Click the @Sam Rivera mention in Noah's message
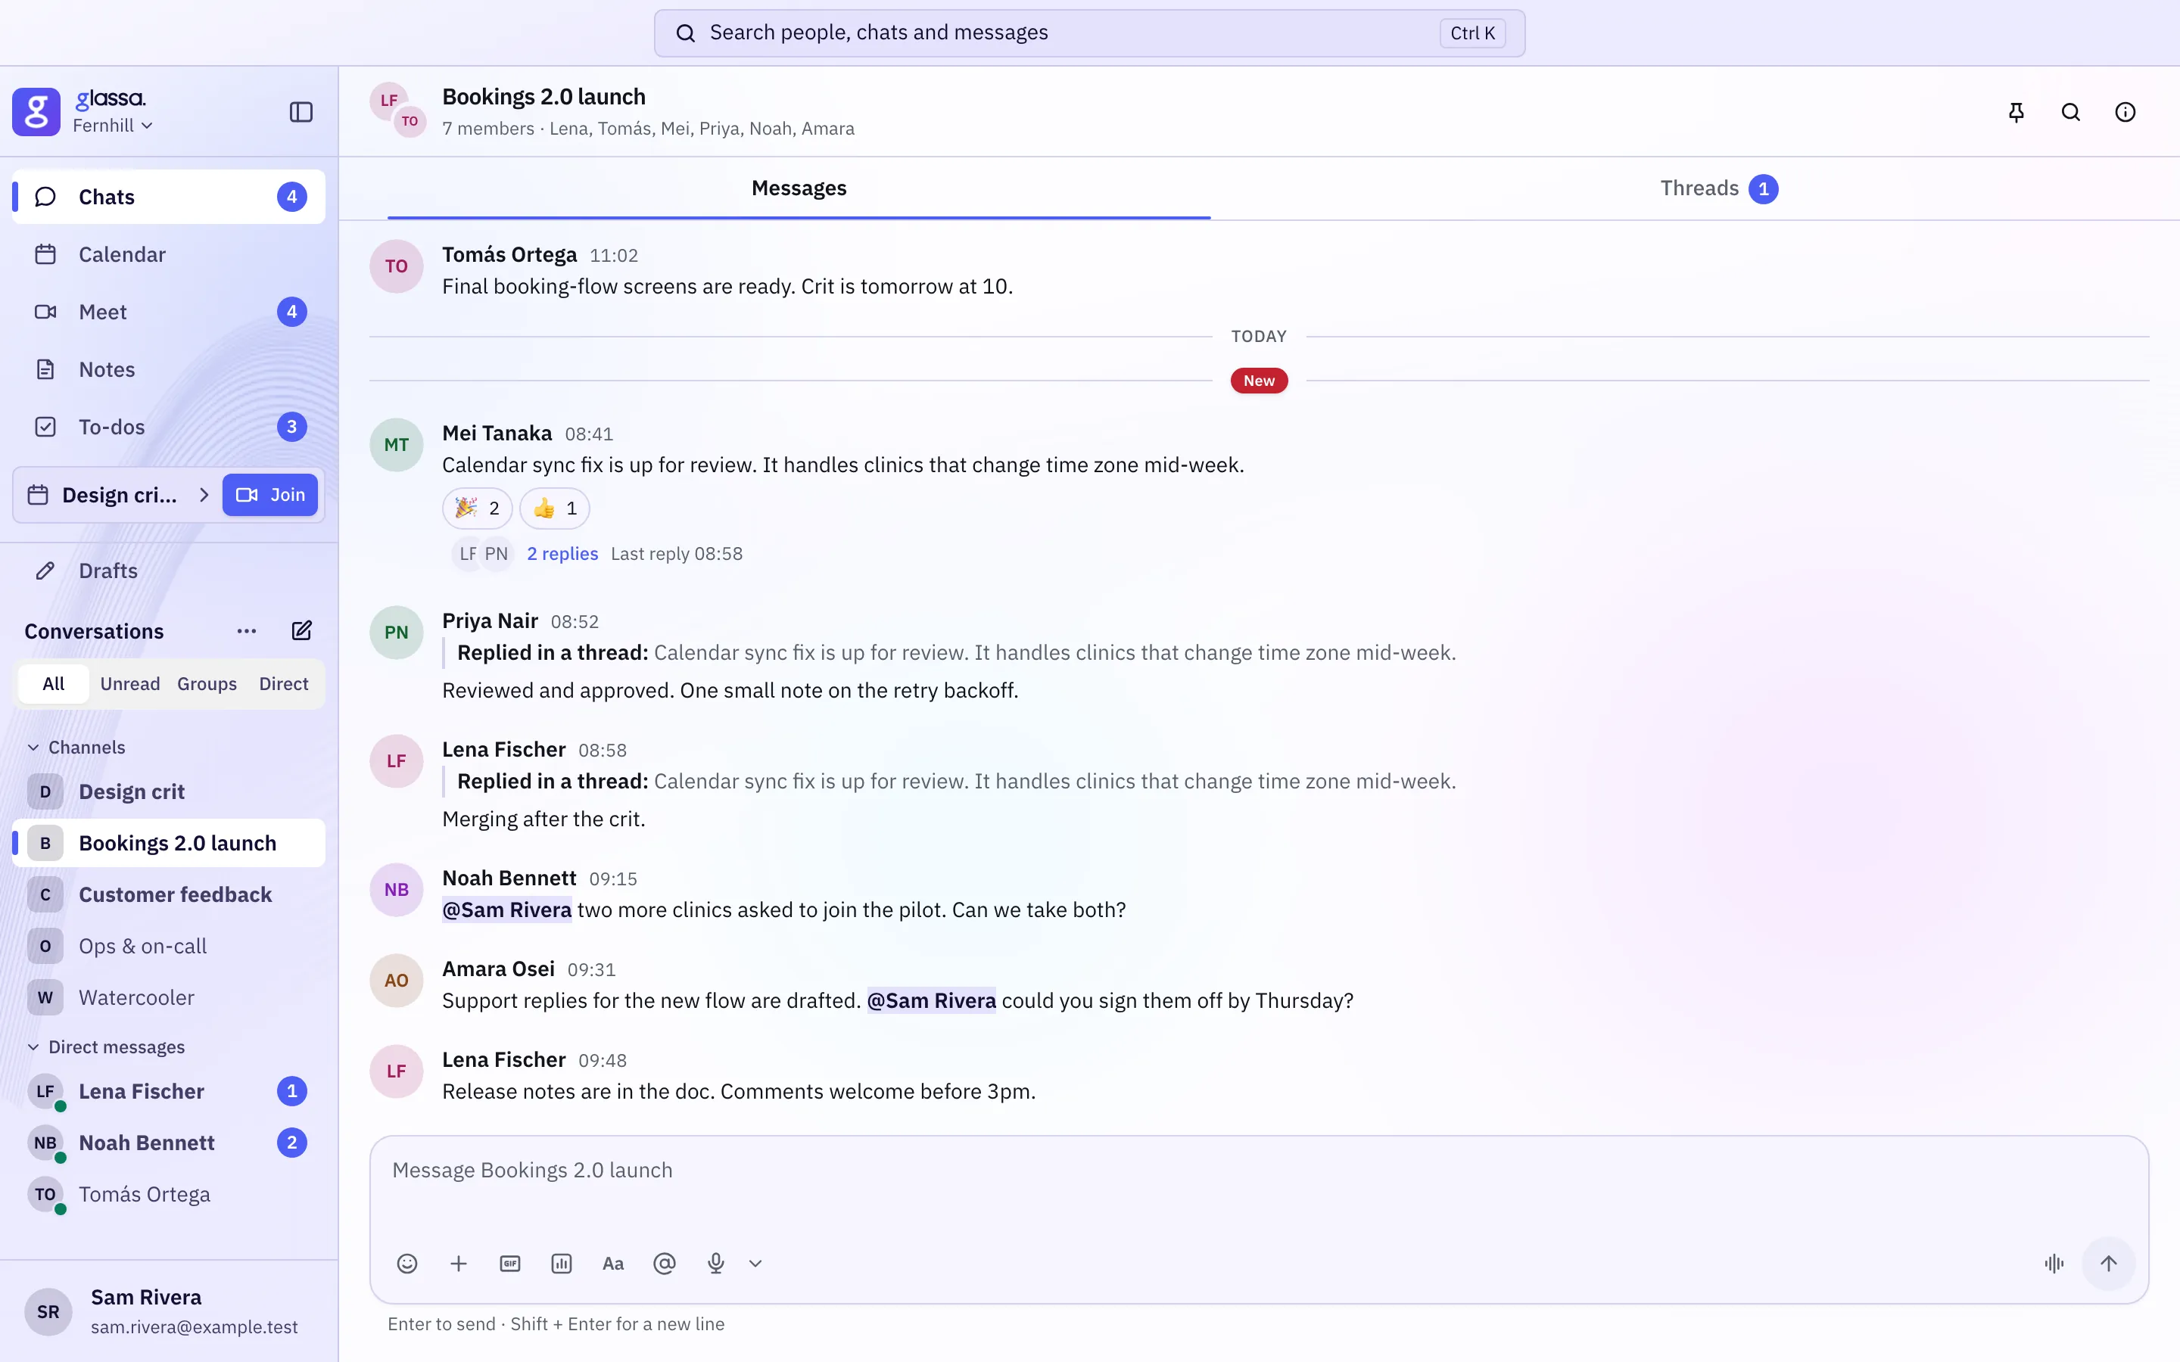The height and width of the screenshot is (1362, 2180). [x=507, y=910]
